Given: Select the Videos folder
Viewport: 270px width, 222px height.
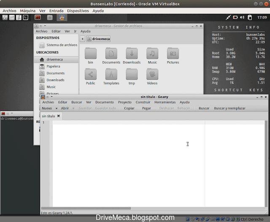Looking at the screenshot, I should click(x=152, y=77).
